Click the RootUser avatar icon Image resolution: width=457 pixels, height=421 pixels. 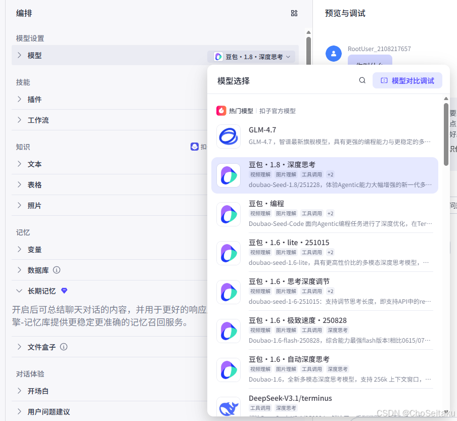click(334, 54)
